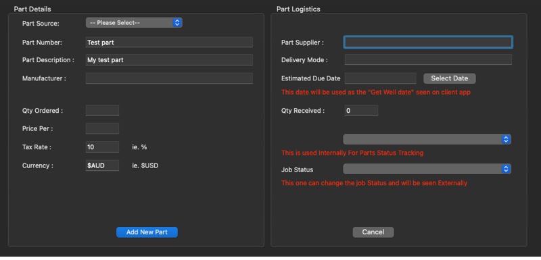Click the 'Part Supplier :' label
Screen dimensions: 541x260
coord(302,43)
